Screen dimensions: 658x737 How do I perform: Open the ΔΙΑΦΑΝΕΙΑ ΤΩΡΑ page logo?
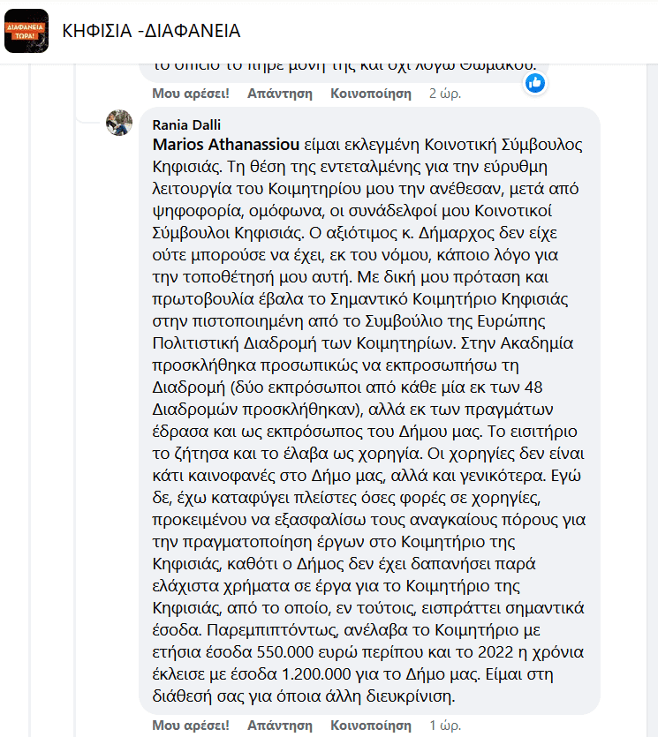[26, 31]
